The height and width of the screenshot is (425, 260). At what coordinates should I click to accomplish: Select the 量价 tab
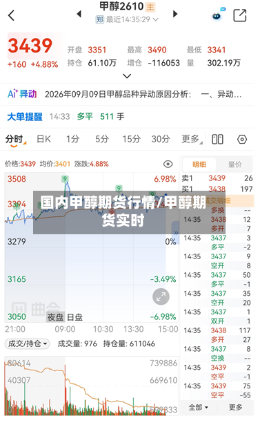(x=235, y=164)
